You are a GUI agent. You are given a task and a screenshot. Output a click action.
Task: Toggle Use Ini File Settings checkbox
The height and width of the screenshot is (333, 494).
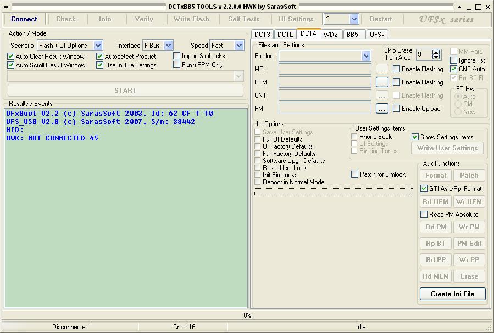[100, 65]
